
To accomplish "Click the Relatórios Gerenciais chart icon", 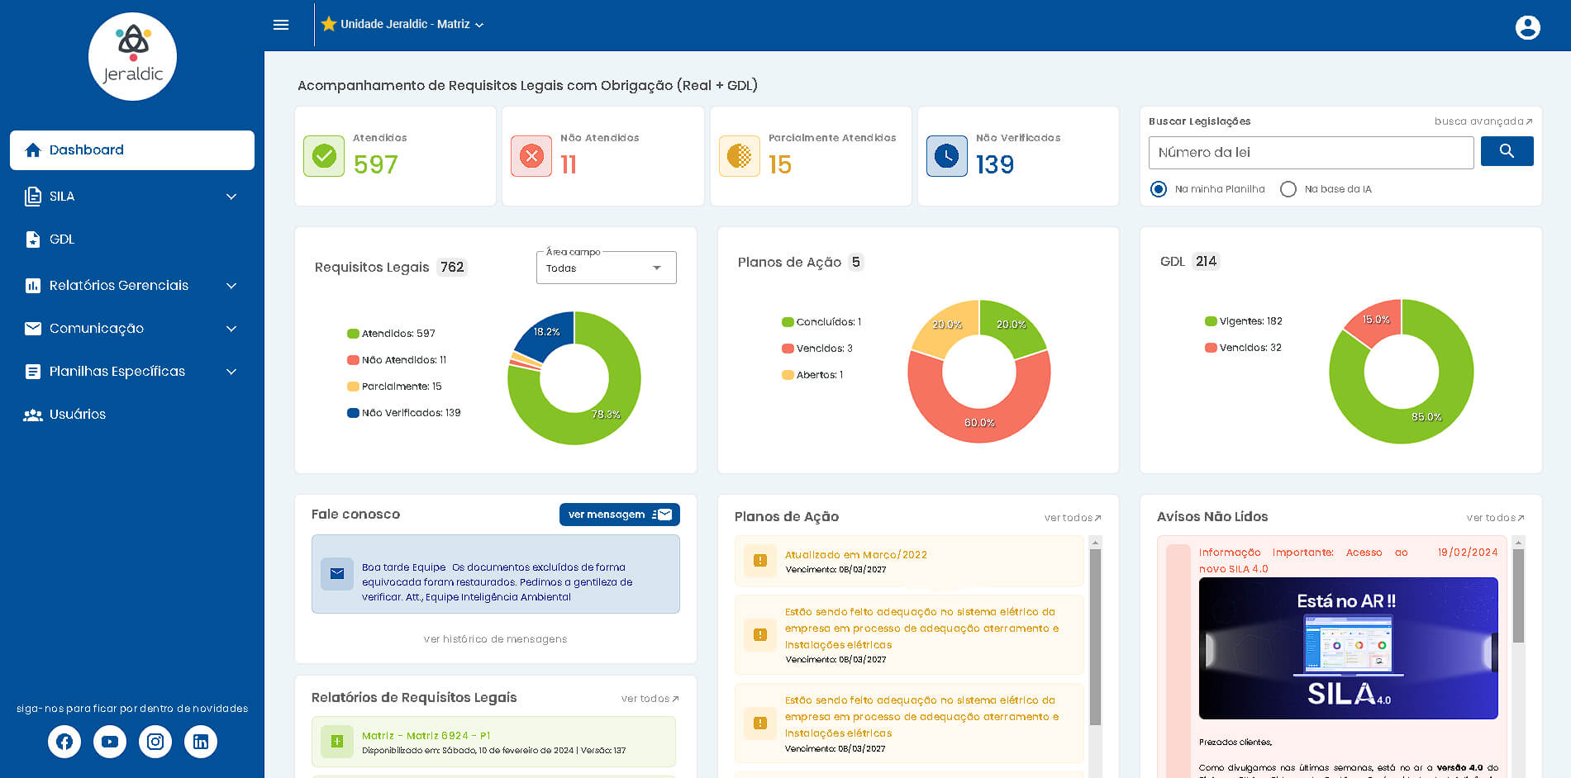I will point(33,286).
